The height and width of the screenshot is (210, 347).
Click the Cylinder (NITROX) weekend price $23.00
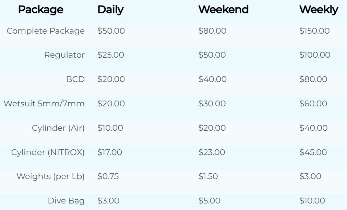[x=212, y=152]
